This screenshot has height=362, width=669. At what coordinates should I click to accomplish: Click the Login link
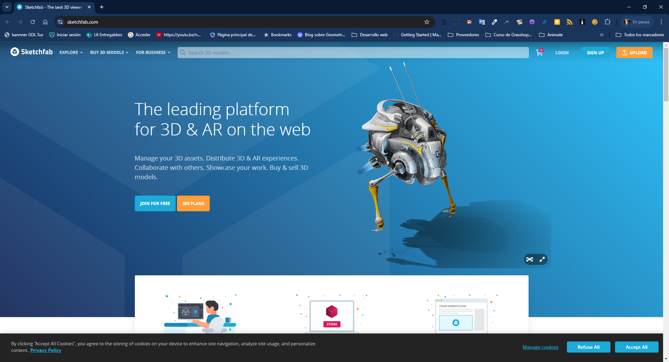562,53
